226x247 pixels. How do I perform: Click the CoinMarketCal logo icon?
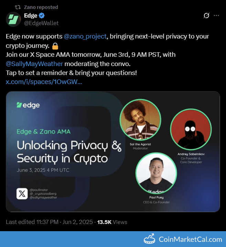149,239
